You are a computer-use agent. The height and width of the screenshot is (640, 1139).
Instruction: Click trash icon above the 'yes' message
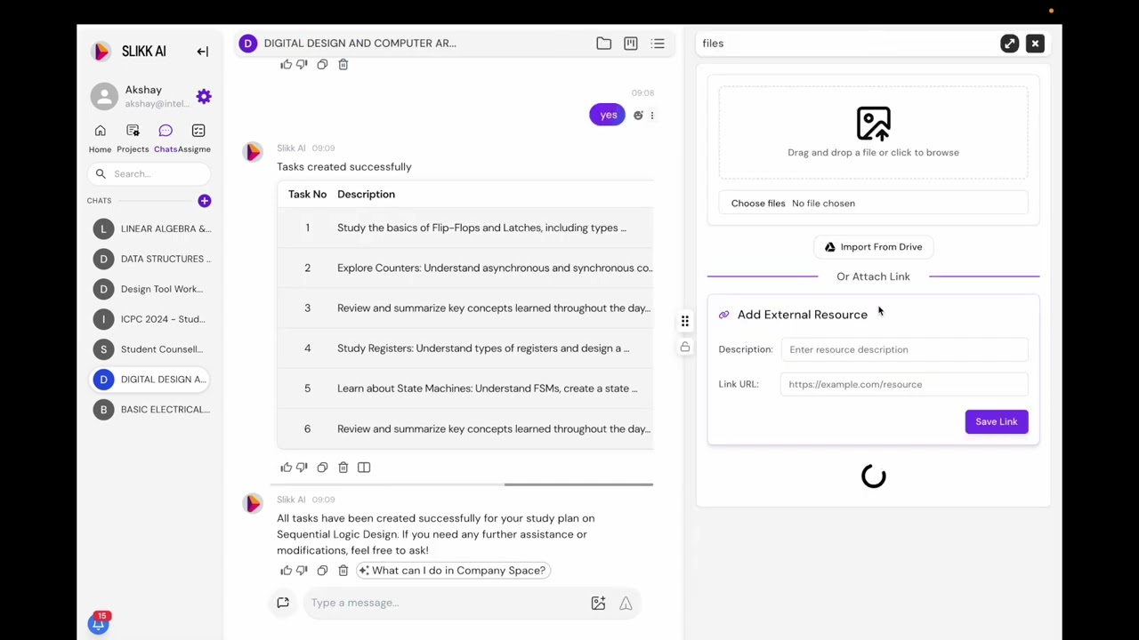(x=343, y=65)
